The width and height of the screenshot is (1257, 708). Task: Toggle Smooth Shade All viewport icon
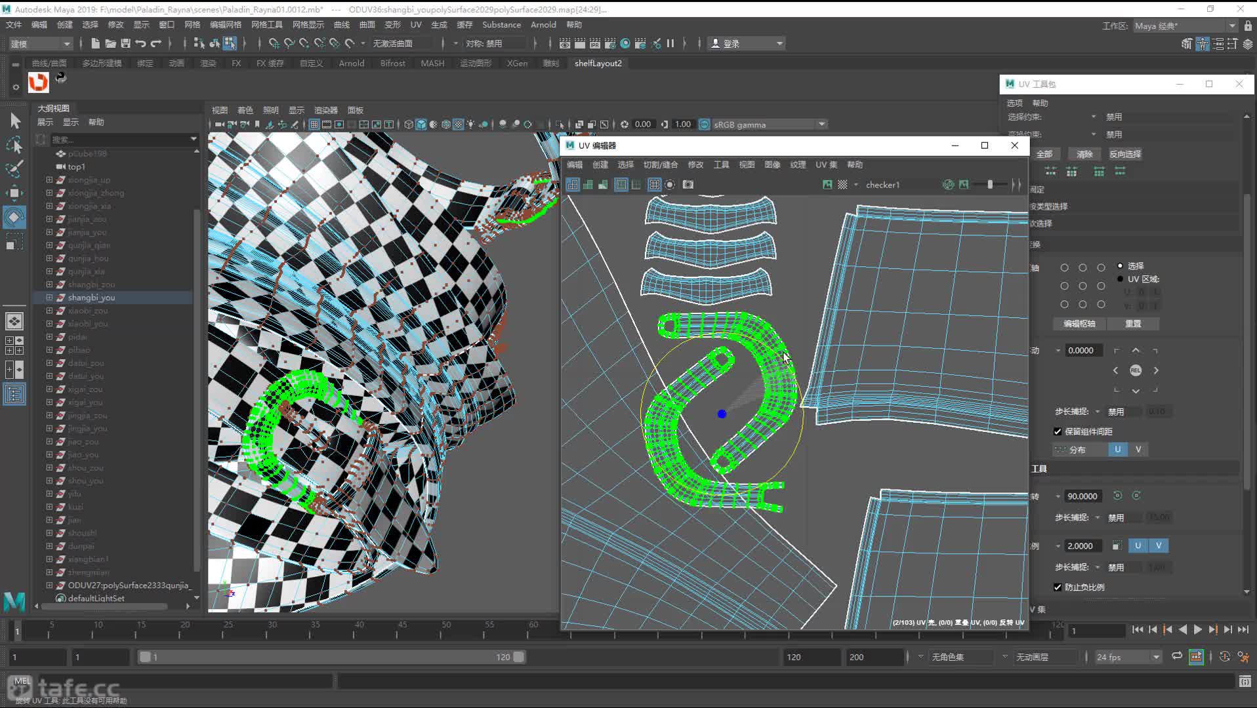(421, 125)
